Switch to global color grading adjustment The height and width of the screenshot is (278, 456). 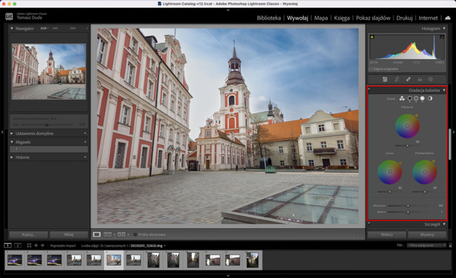pyautogui.click(x=430, y=98)
